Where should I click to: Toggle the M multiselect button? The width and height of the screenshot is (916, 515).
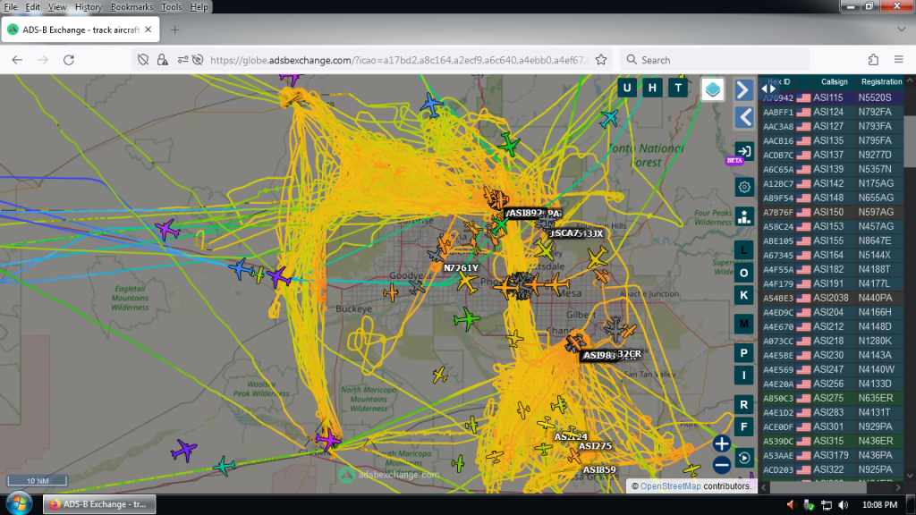click(743, 324)
